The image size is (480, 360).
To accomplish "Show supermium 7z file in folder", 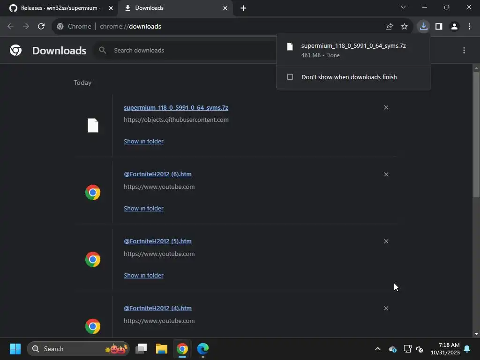I will [x=143, y=142].
